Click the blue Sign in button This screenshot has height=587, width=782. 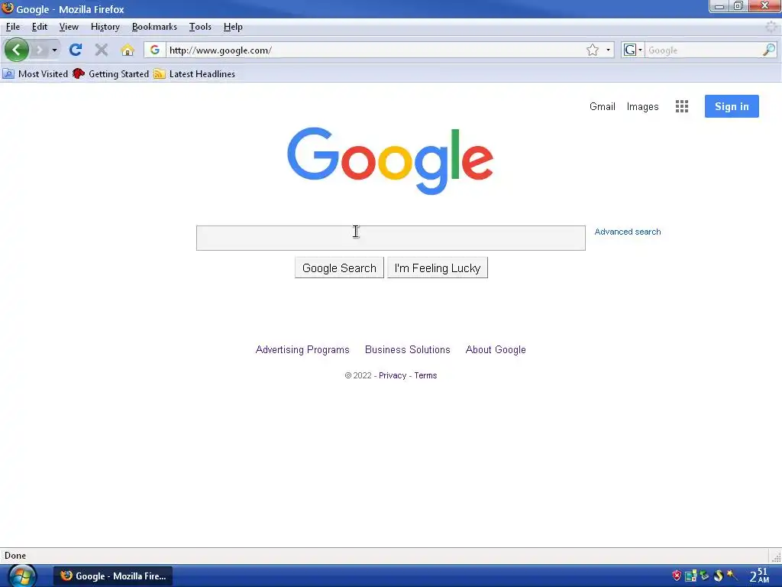pyautogui.click(x=732, y=106)
